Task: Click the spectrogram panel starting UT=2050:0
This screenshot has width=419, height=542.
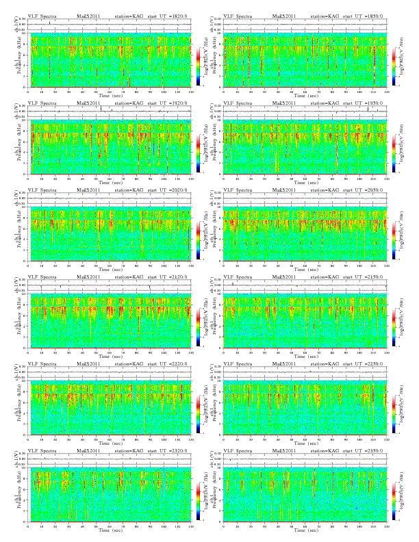Action: [305, 234]
